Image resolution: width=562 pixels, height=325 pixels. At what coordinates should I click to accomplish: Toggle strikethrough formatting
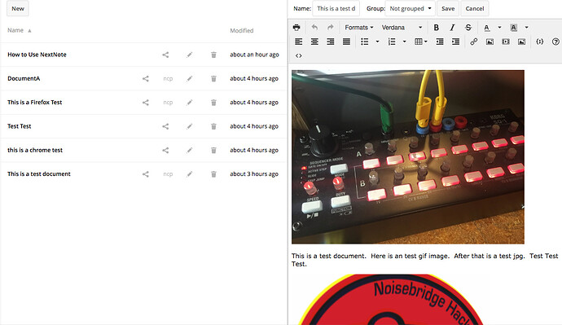(468, 27)
